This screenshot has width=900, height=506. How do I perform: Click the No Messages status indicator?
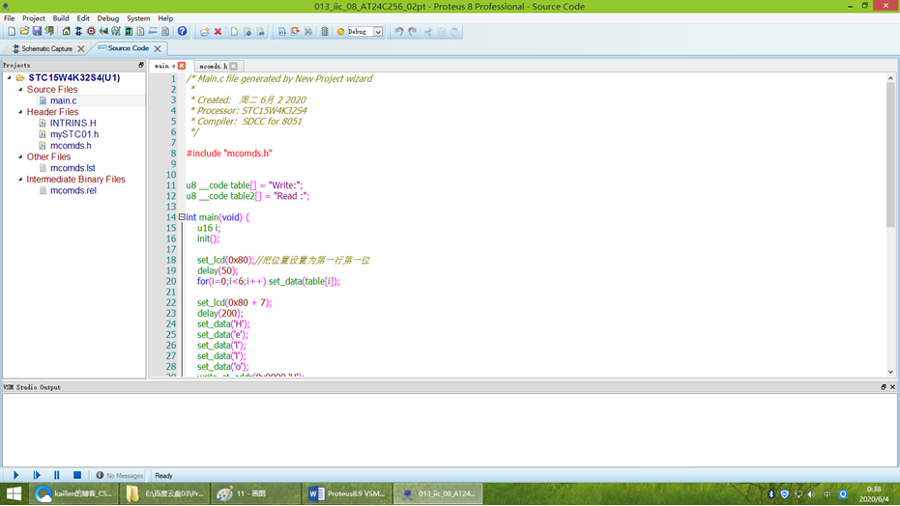click(x=120, y=476)
